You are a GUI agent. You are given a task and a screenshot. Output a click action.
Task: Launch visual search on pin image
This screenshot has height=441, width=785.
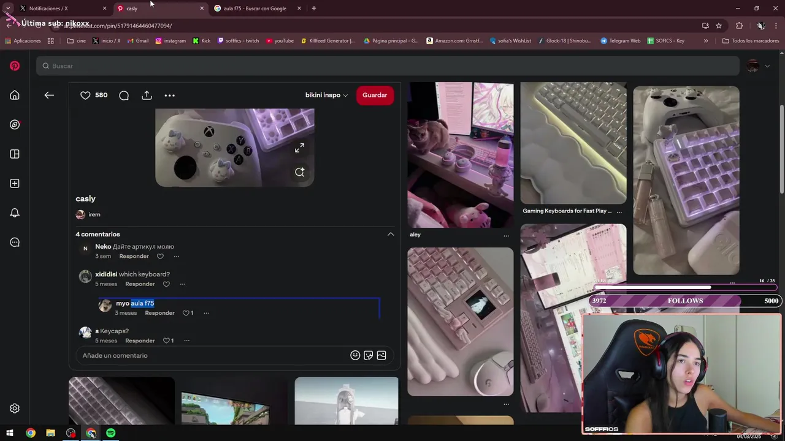(x=299, y=172)
